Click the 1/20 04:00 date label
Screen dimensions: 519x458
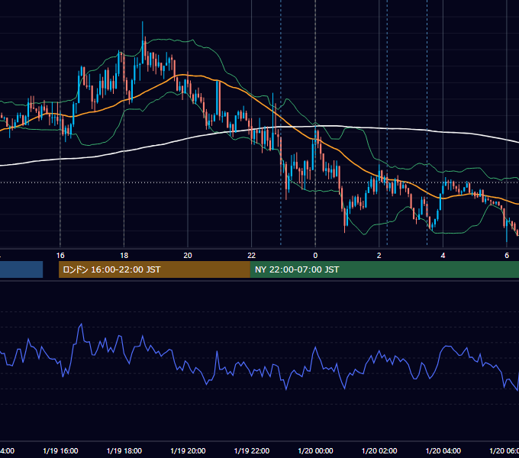[x=443, y=450]
